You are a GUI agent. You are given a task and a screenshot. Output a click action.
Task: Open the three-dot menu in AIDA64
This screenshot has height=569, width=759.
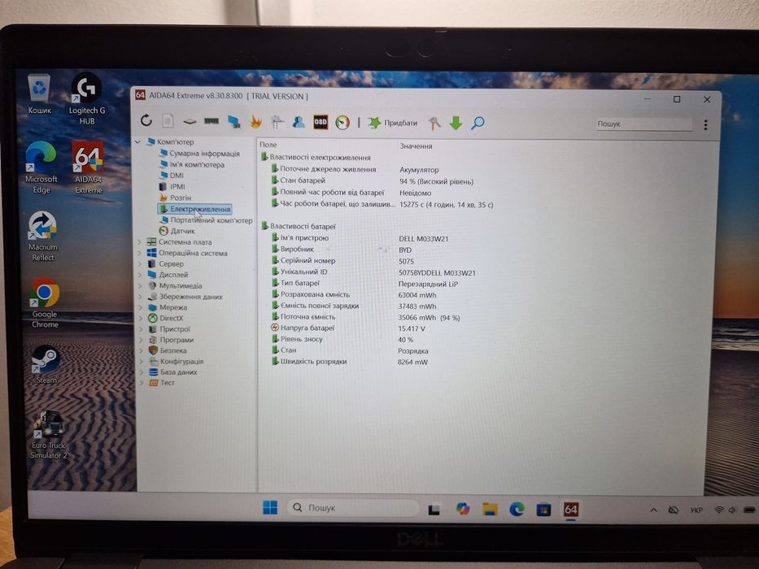click(x=705, y=125)
